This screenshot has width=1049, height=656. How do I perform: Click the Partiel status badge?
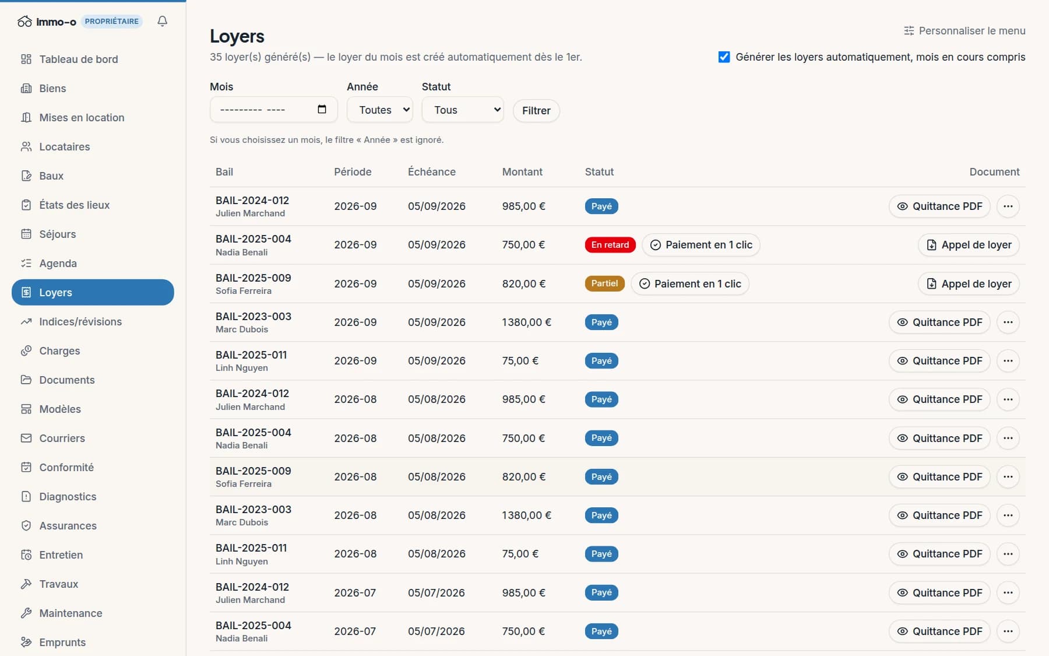point(604,283)
